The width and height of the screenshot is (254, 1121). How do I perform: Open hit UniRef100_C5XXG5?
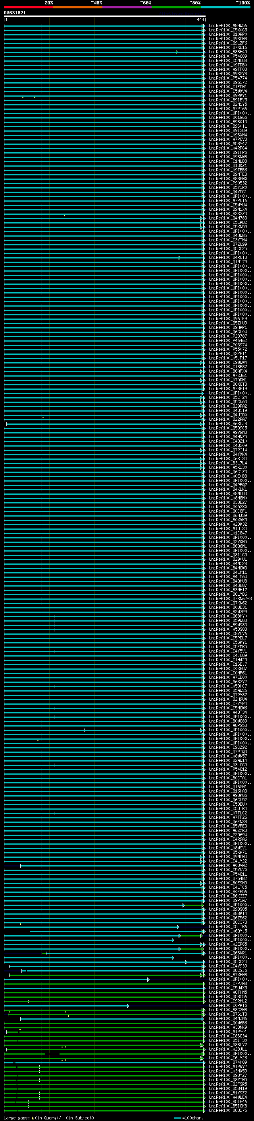(227, 30)
